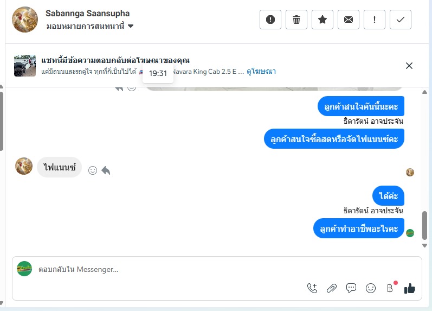Mark conversation done with checkmark button
The height and width of the screenshot is (311, 432).
tap(401, 20)
